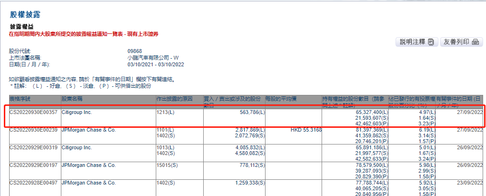Viewport: 486px width, 196px height.
Task: Click the 友善列印 printer-friendly button
Action: (x=462, y=42)
